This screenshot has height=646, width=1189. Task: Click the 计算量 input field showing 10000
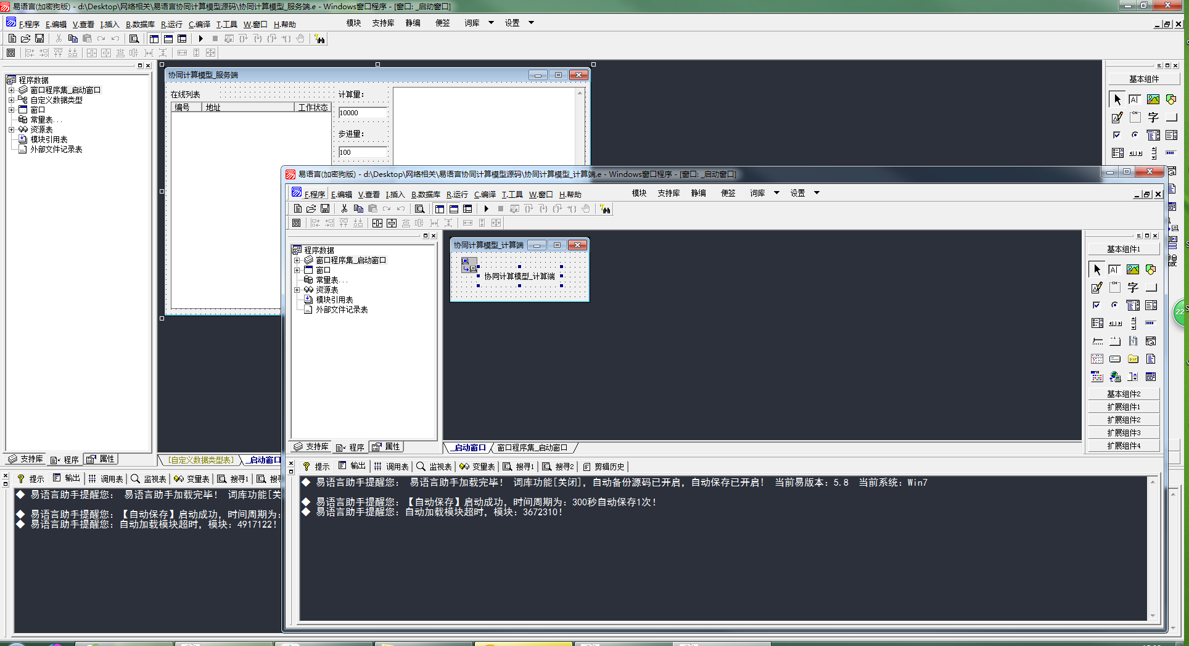[x=363, y=113]
